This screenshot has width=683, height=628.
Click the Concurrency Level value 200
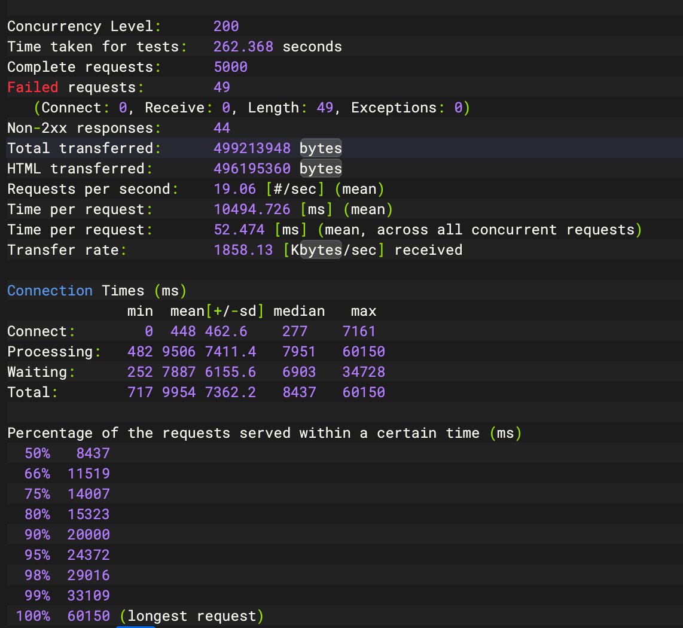click(226, 26)
